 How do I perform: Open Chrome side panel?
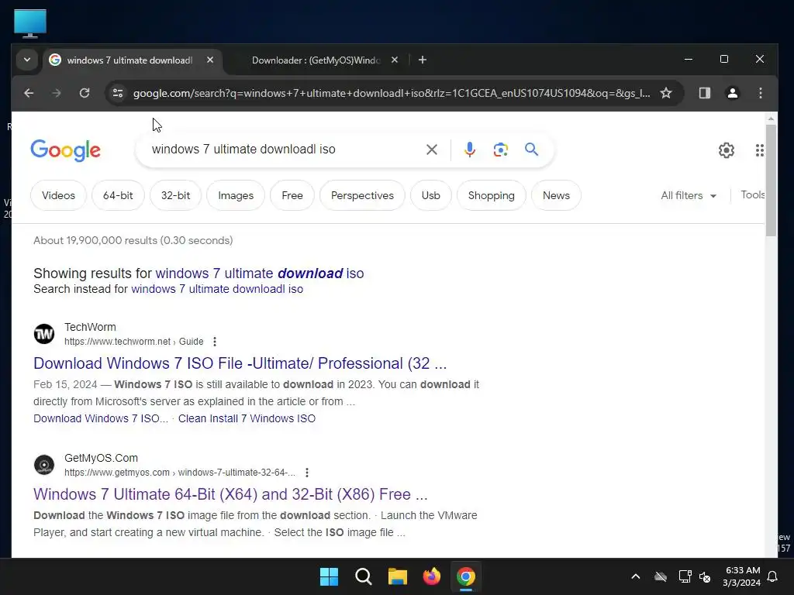tap(704, 93)
